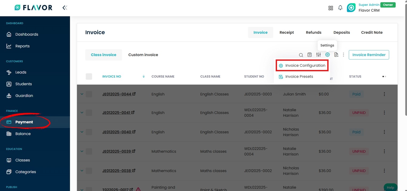The width and height of the screenshot is (407, 191).
Task: Toggle the select-all checkbox in header
Action: tap(89, 77)
